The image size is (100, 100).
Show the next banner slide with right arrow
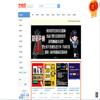(80, 42)
